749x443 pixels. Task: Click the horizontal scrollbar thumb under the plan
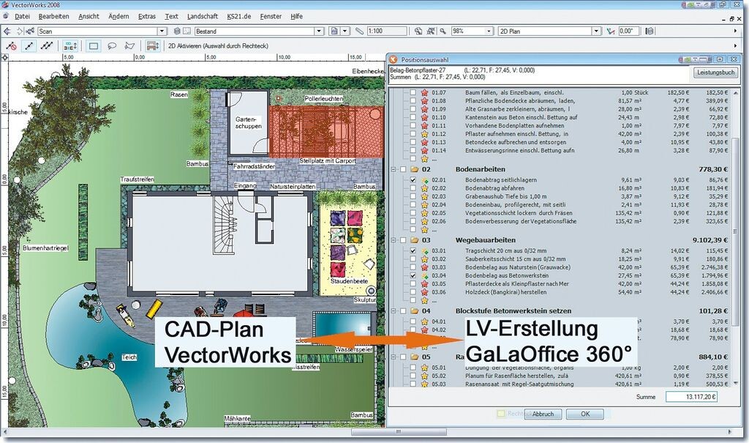point(399,432)
